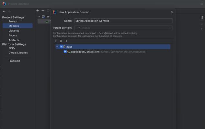205x129 pixels.
Task: Close the Project Structure window
Action: point(201,4)
